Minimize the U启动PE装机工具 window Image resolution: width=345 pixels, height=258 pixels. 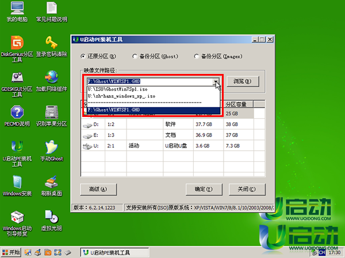click(x=255, y=40)
